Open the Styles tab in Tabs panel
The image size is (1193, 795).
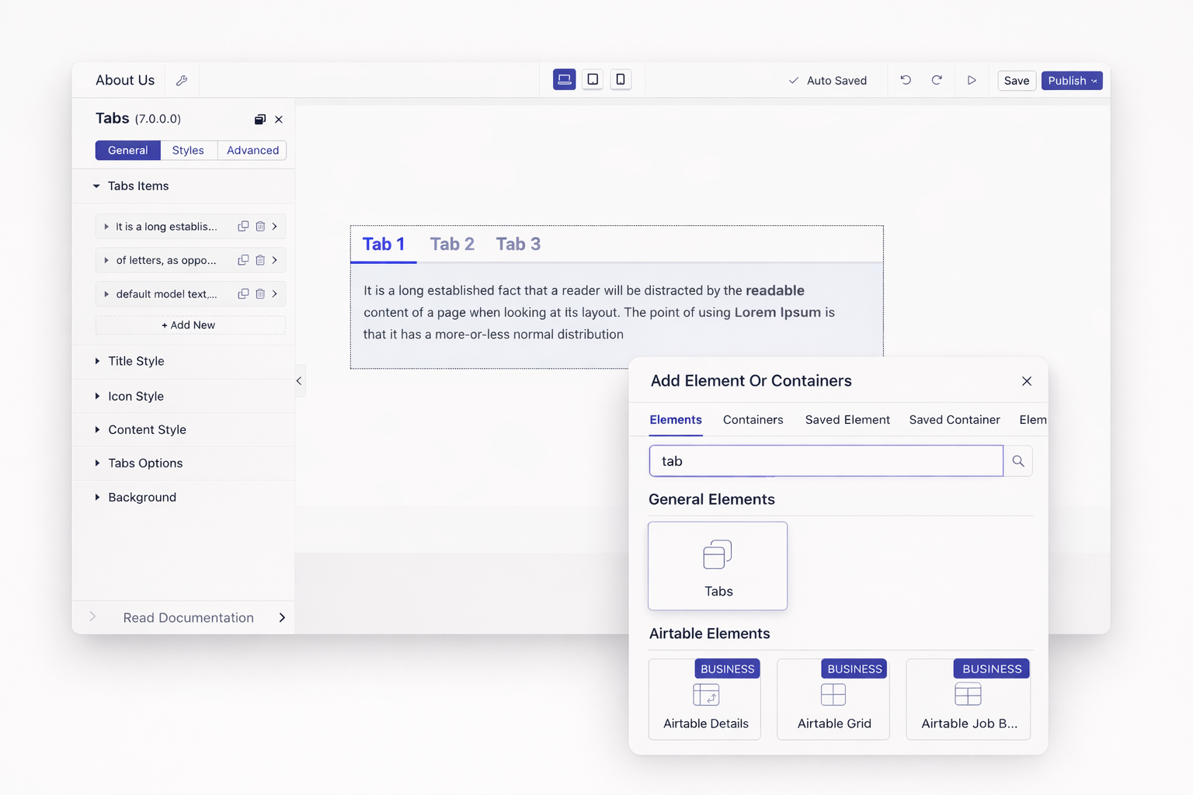[188, 151]
